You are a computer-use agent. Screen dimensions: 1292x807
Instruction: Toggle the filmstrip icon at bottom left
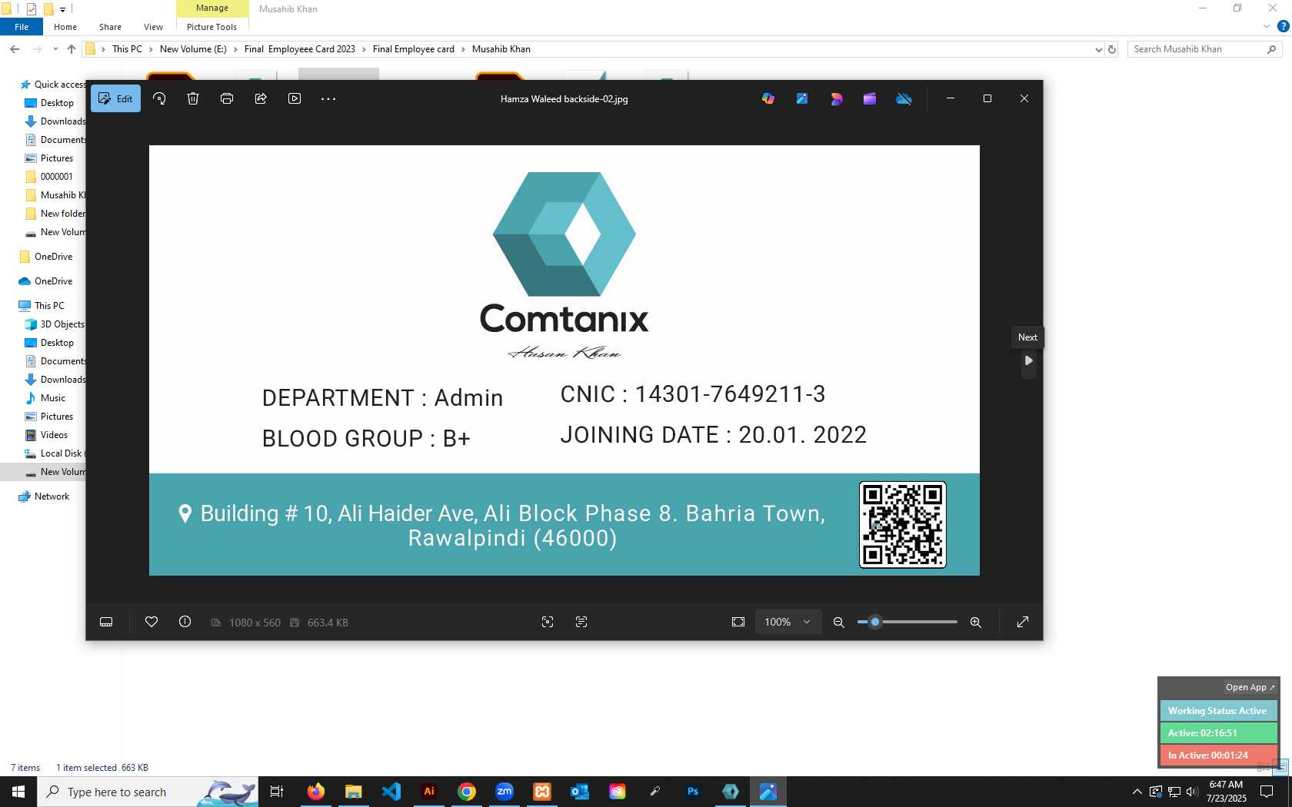click(106, 622)
